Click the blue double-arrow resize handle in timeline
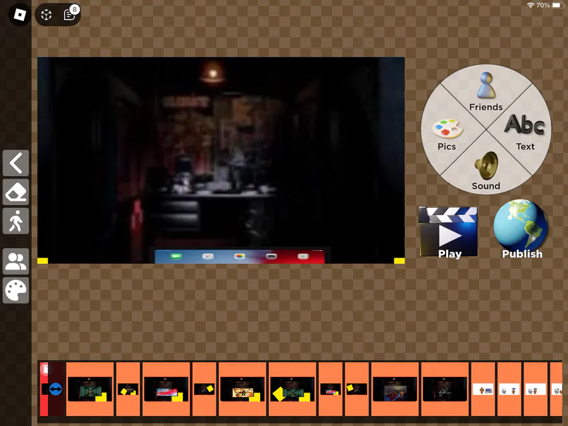 click(x=56, y=389)
